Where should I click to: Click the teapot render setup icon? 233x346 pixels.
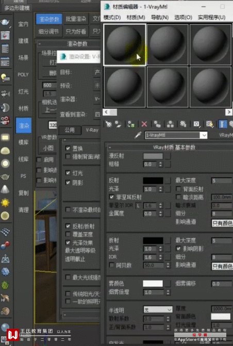click(5, 22)
